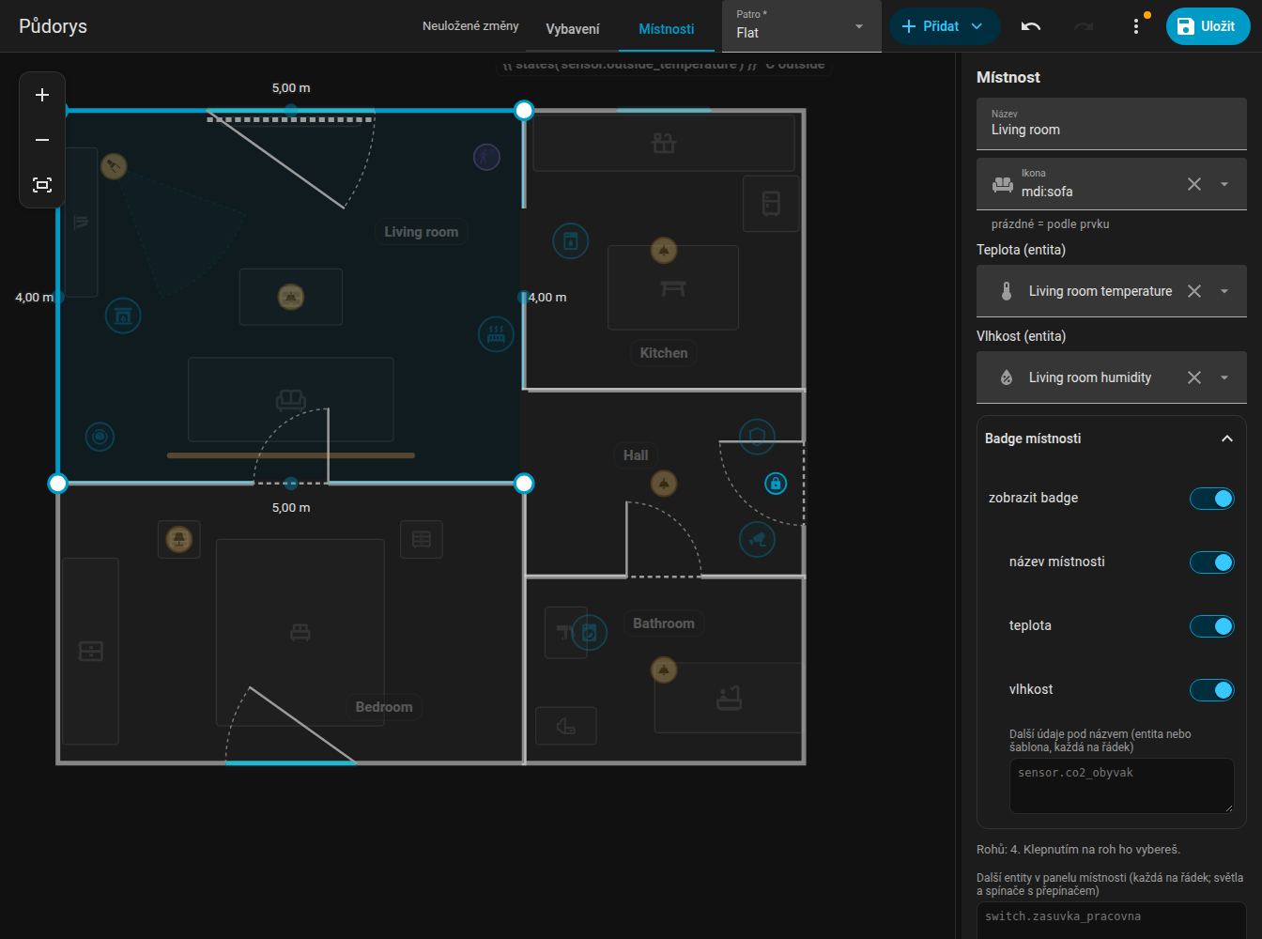Open the Patro floor dropdown
The height and width of the screenshot is (939, 1262).
pos(802,26)
